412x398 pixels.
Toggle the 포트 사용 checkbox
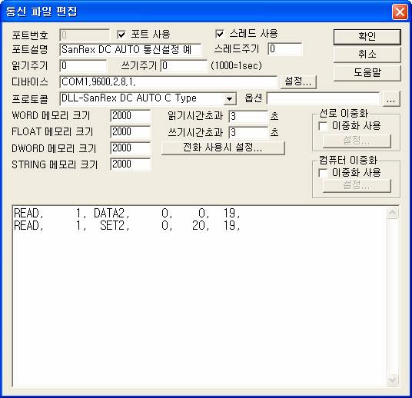121,35
